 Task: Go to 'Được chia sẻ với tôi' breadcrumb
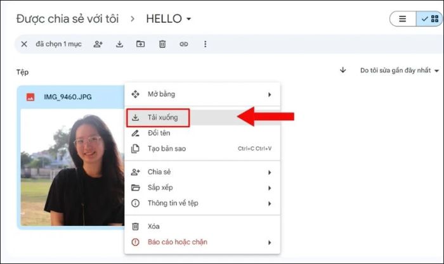67,19
